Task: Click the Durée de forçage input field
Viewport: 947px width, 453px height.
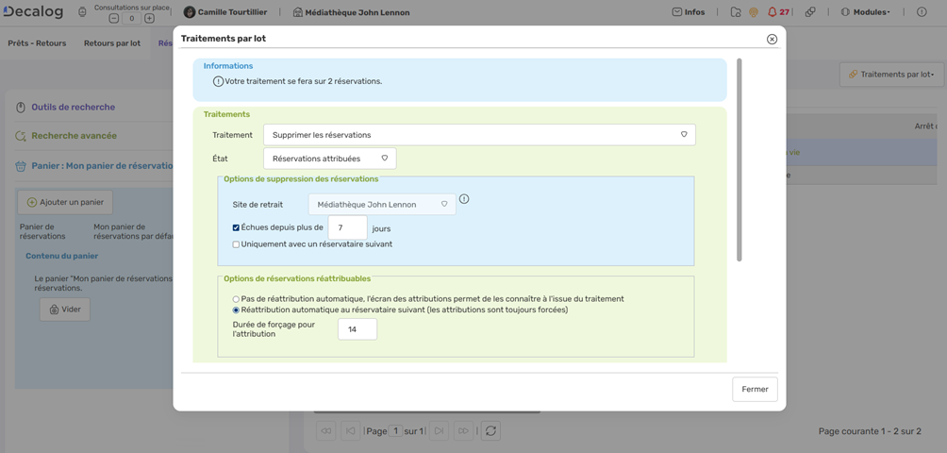Action: [357, 329]
